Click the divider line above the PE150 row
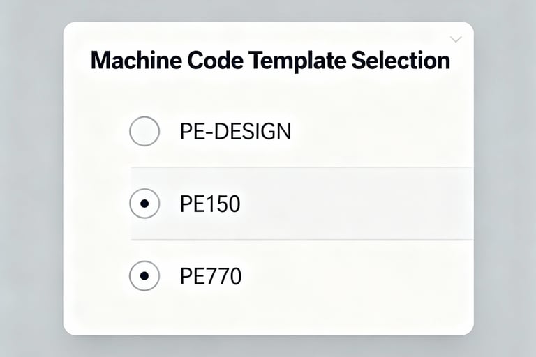The height and width of the screenshot is (357, 536). (301, 167)
